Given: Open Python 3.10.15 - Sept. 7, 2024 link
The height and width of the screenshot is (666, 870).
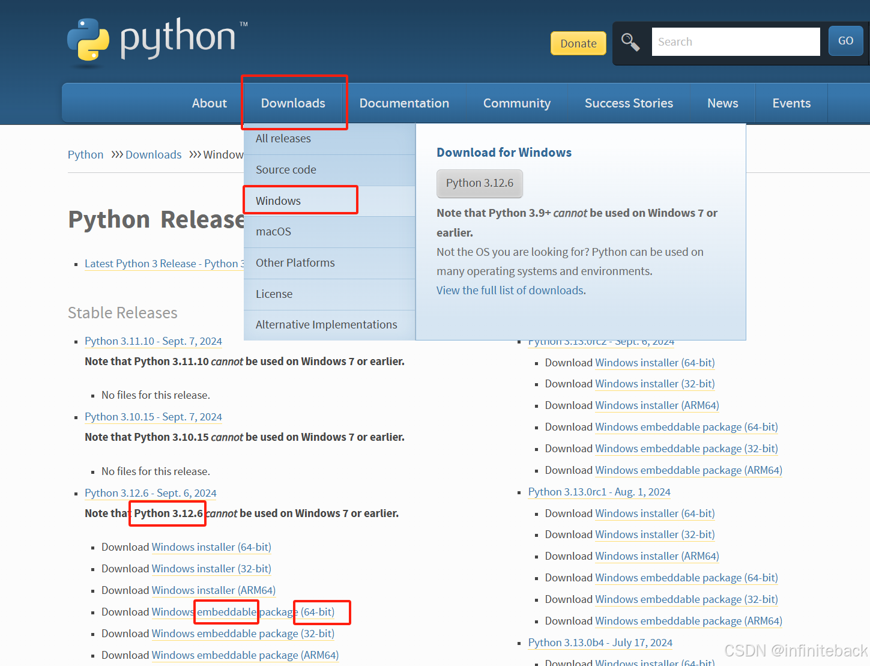Looking at the screenshot, I should point(153,417).
